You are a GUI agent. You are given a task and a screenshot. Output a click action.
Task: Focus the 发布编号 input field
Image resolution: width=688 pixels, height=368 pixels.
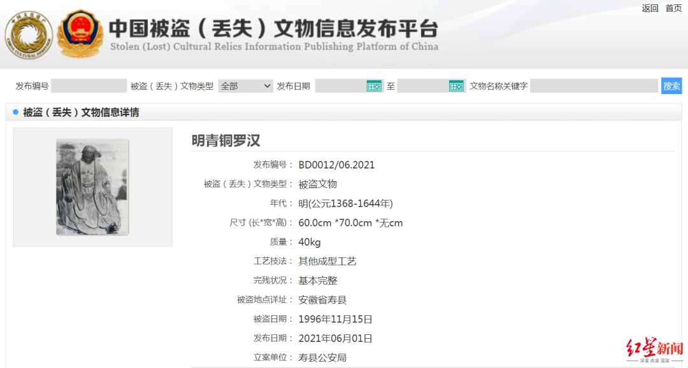89,86
